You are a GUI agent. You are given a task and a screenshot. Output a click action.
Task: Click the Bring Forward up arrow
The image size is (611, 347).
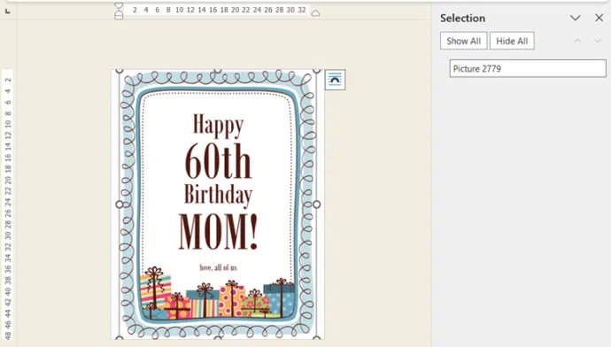point(577,41)
